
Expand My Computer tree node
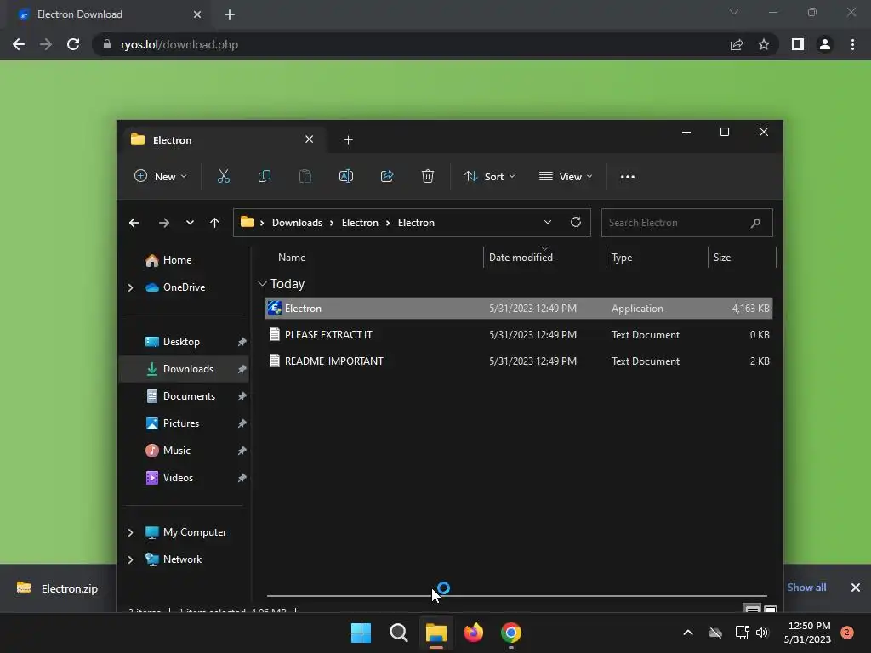130,532
